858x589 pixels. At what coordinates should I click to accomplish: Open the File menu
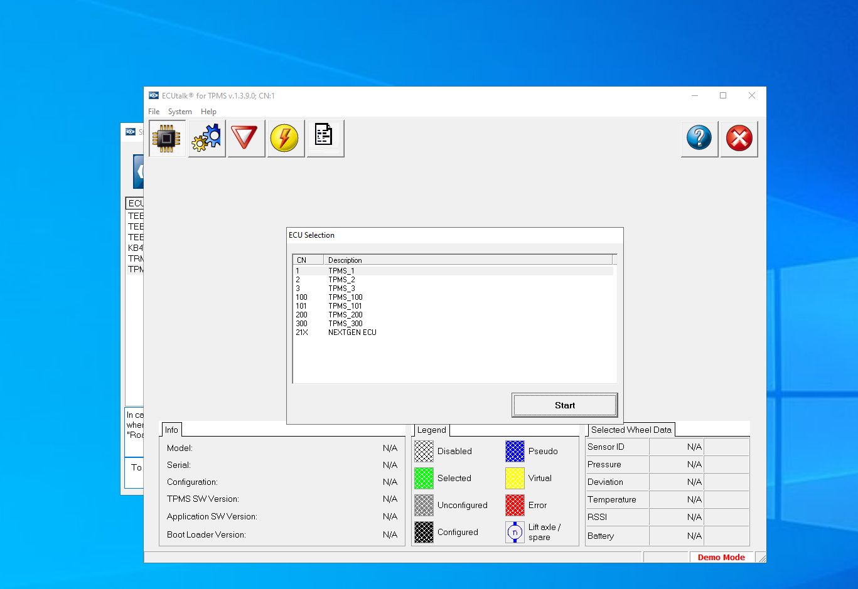coord(153,111)
